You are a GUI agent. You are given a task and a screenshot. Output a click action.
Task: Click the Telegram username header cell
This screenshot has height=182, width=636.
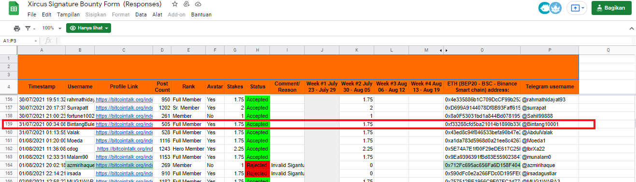pyautogui.click(x=550, y=86)
